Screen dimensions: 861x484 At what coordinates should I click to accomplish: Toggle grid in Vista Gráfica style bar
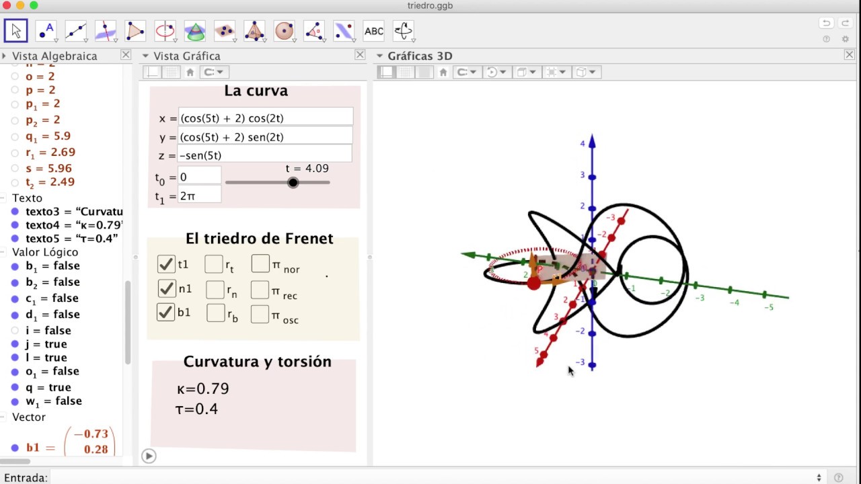tap(172, 72)
